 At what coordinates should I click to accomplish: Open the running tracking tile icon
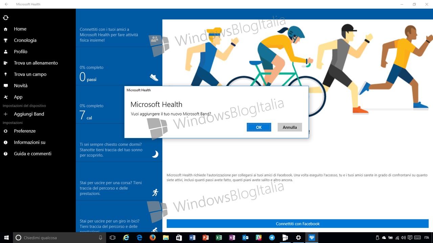155,192
